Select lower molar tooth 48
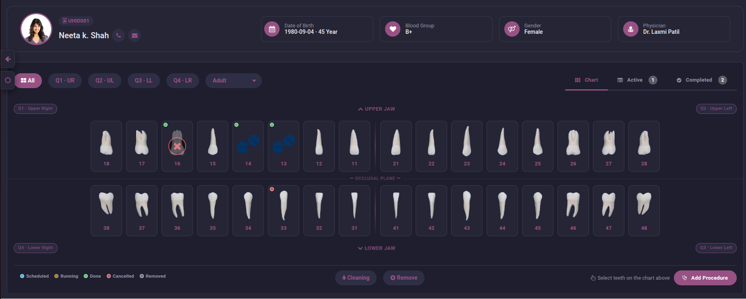Image resolution: width=746 pixels, height=299 pixels. pyautogui.click(x=644, y=210)
